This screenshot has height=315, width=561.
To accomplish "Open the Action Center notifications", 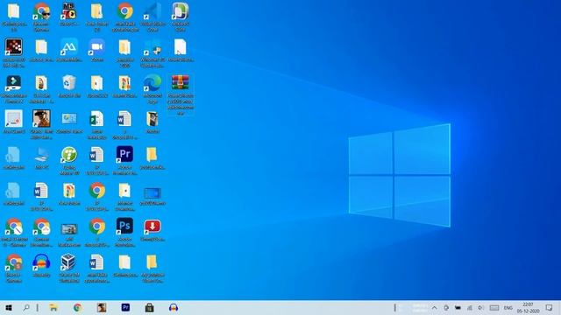I will (550, 307).
